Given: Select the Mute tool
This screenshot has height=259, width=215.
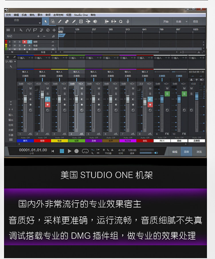Looking at the screenshot, I should 81,21.
